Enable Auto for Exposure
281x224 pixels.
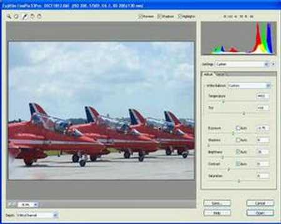tap(238, 128)
